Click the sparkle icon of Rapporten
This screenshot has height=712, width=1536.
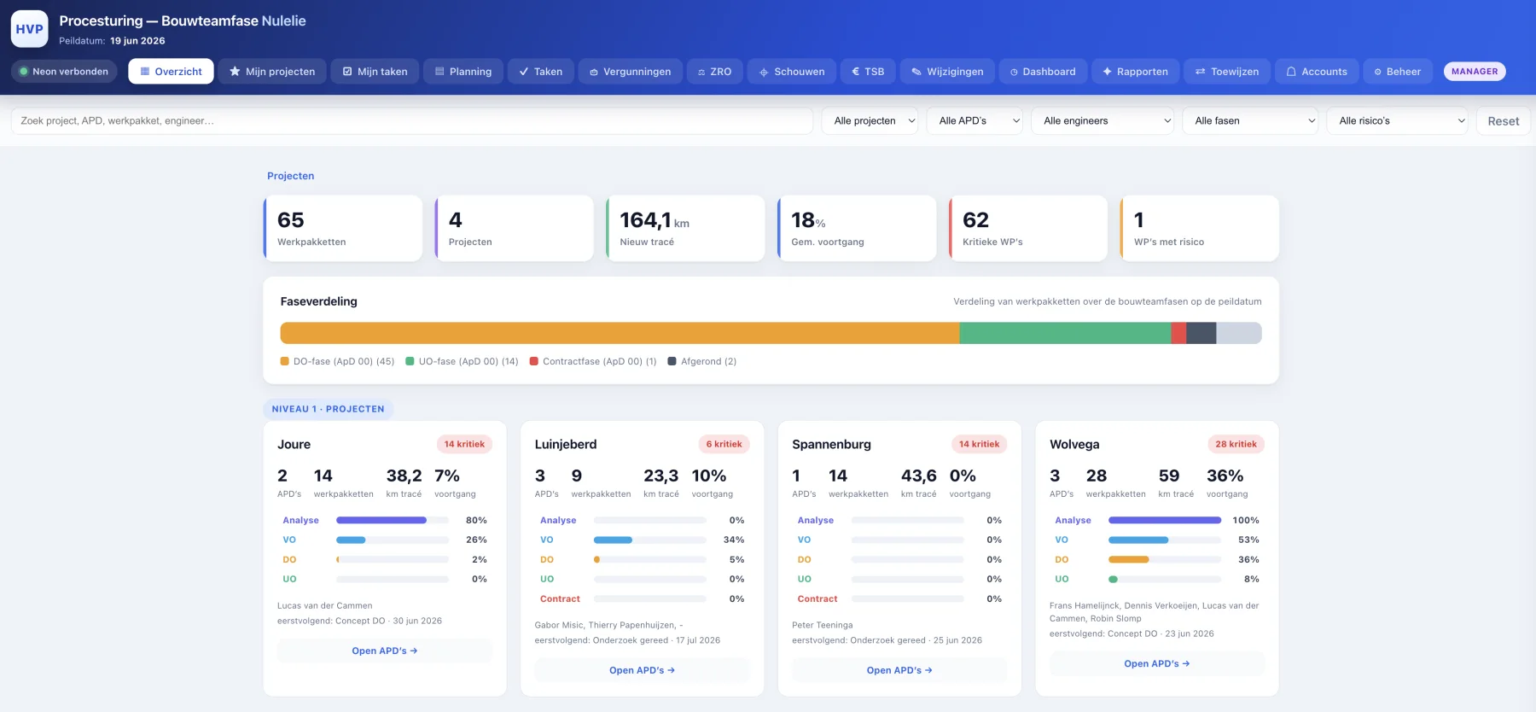1108,72
